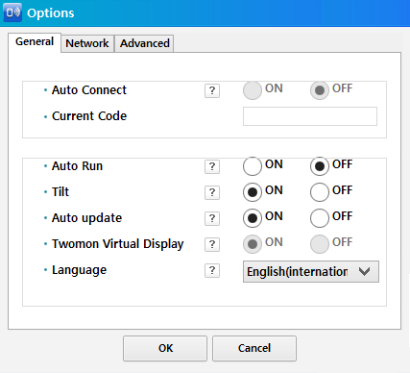Select the General tab

[35, 42]
